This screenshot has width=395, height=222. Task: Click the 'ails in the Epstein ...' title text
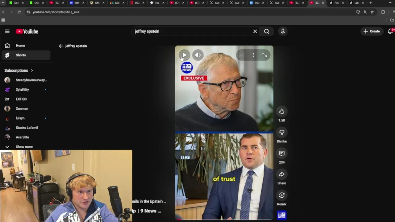pyautogui.click(x=149, y=201)
